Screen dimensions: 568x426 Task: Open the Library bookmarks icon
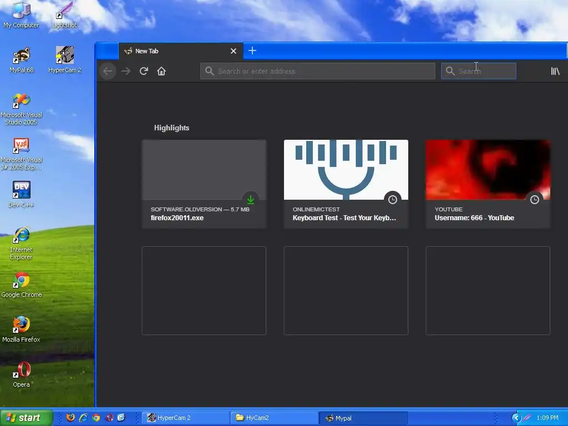click(x=555, y=71)
